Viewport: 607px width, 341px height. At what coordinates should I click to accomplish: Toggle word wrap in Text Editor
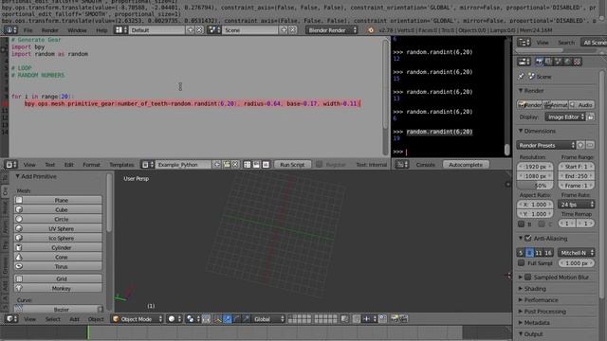(256, 165)
